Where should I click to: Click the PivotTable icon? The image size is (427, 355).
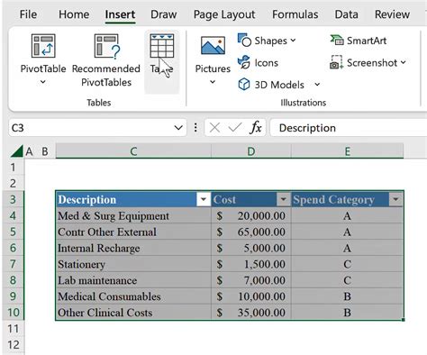pyautogui.click(x=43, y=46)
